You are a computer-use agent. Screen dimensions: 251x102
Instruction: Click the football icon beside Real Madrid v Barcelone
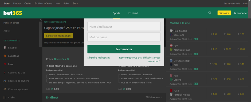47,66
